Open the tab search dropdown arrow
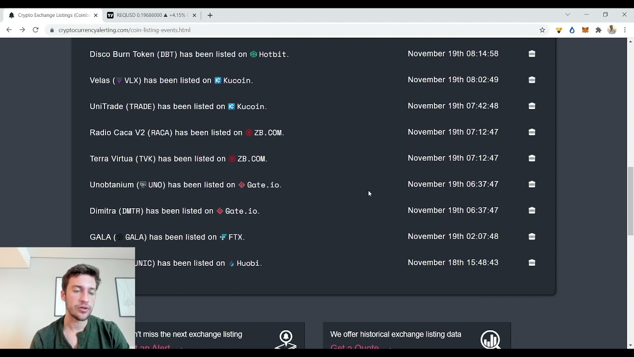 point(568,15)
